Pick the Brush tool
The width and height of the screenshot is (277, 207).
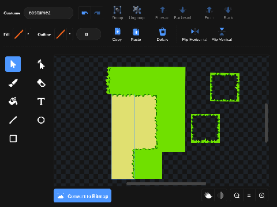(13, 83)
